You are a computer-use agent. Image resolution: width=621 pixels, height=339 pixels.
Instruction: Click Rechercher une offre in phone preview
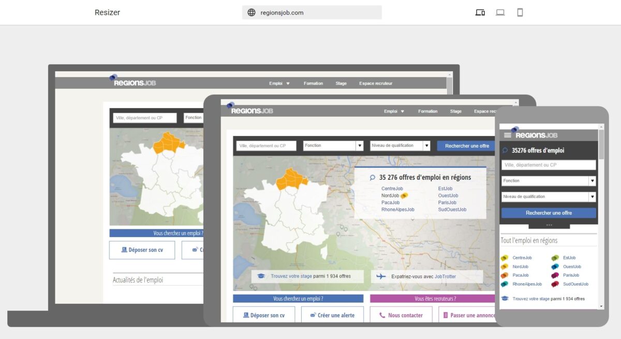549,213
